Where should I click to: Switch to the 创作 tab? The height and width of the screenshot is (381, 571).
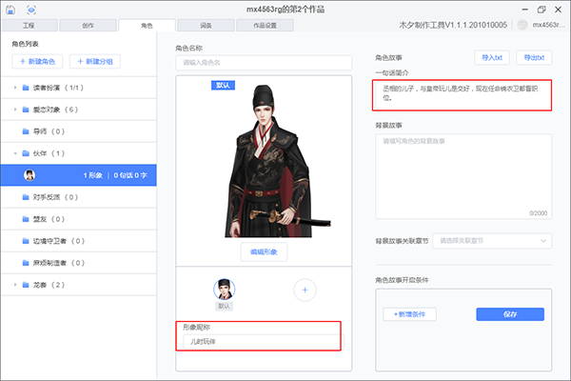[x=88, y=26]
